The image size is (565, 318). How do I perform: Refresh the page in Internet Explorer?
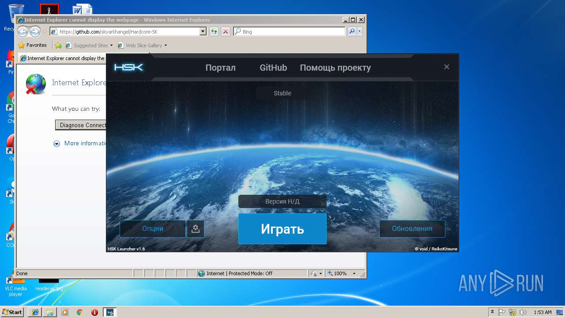click(214, 31)
